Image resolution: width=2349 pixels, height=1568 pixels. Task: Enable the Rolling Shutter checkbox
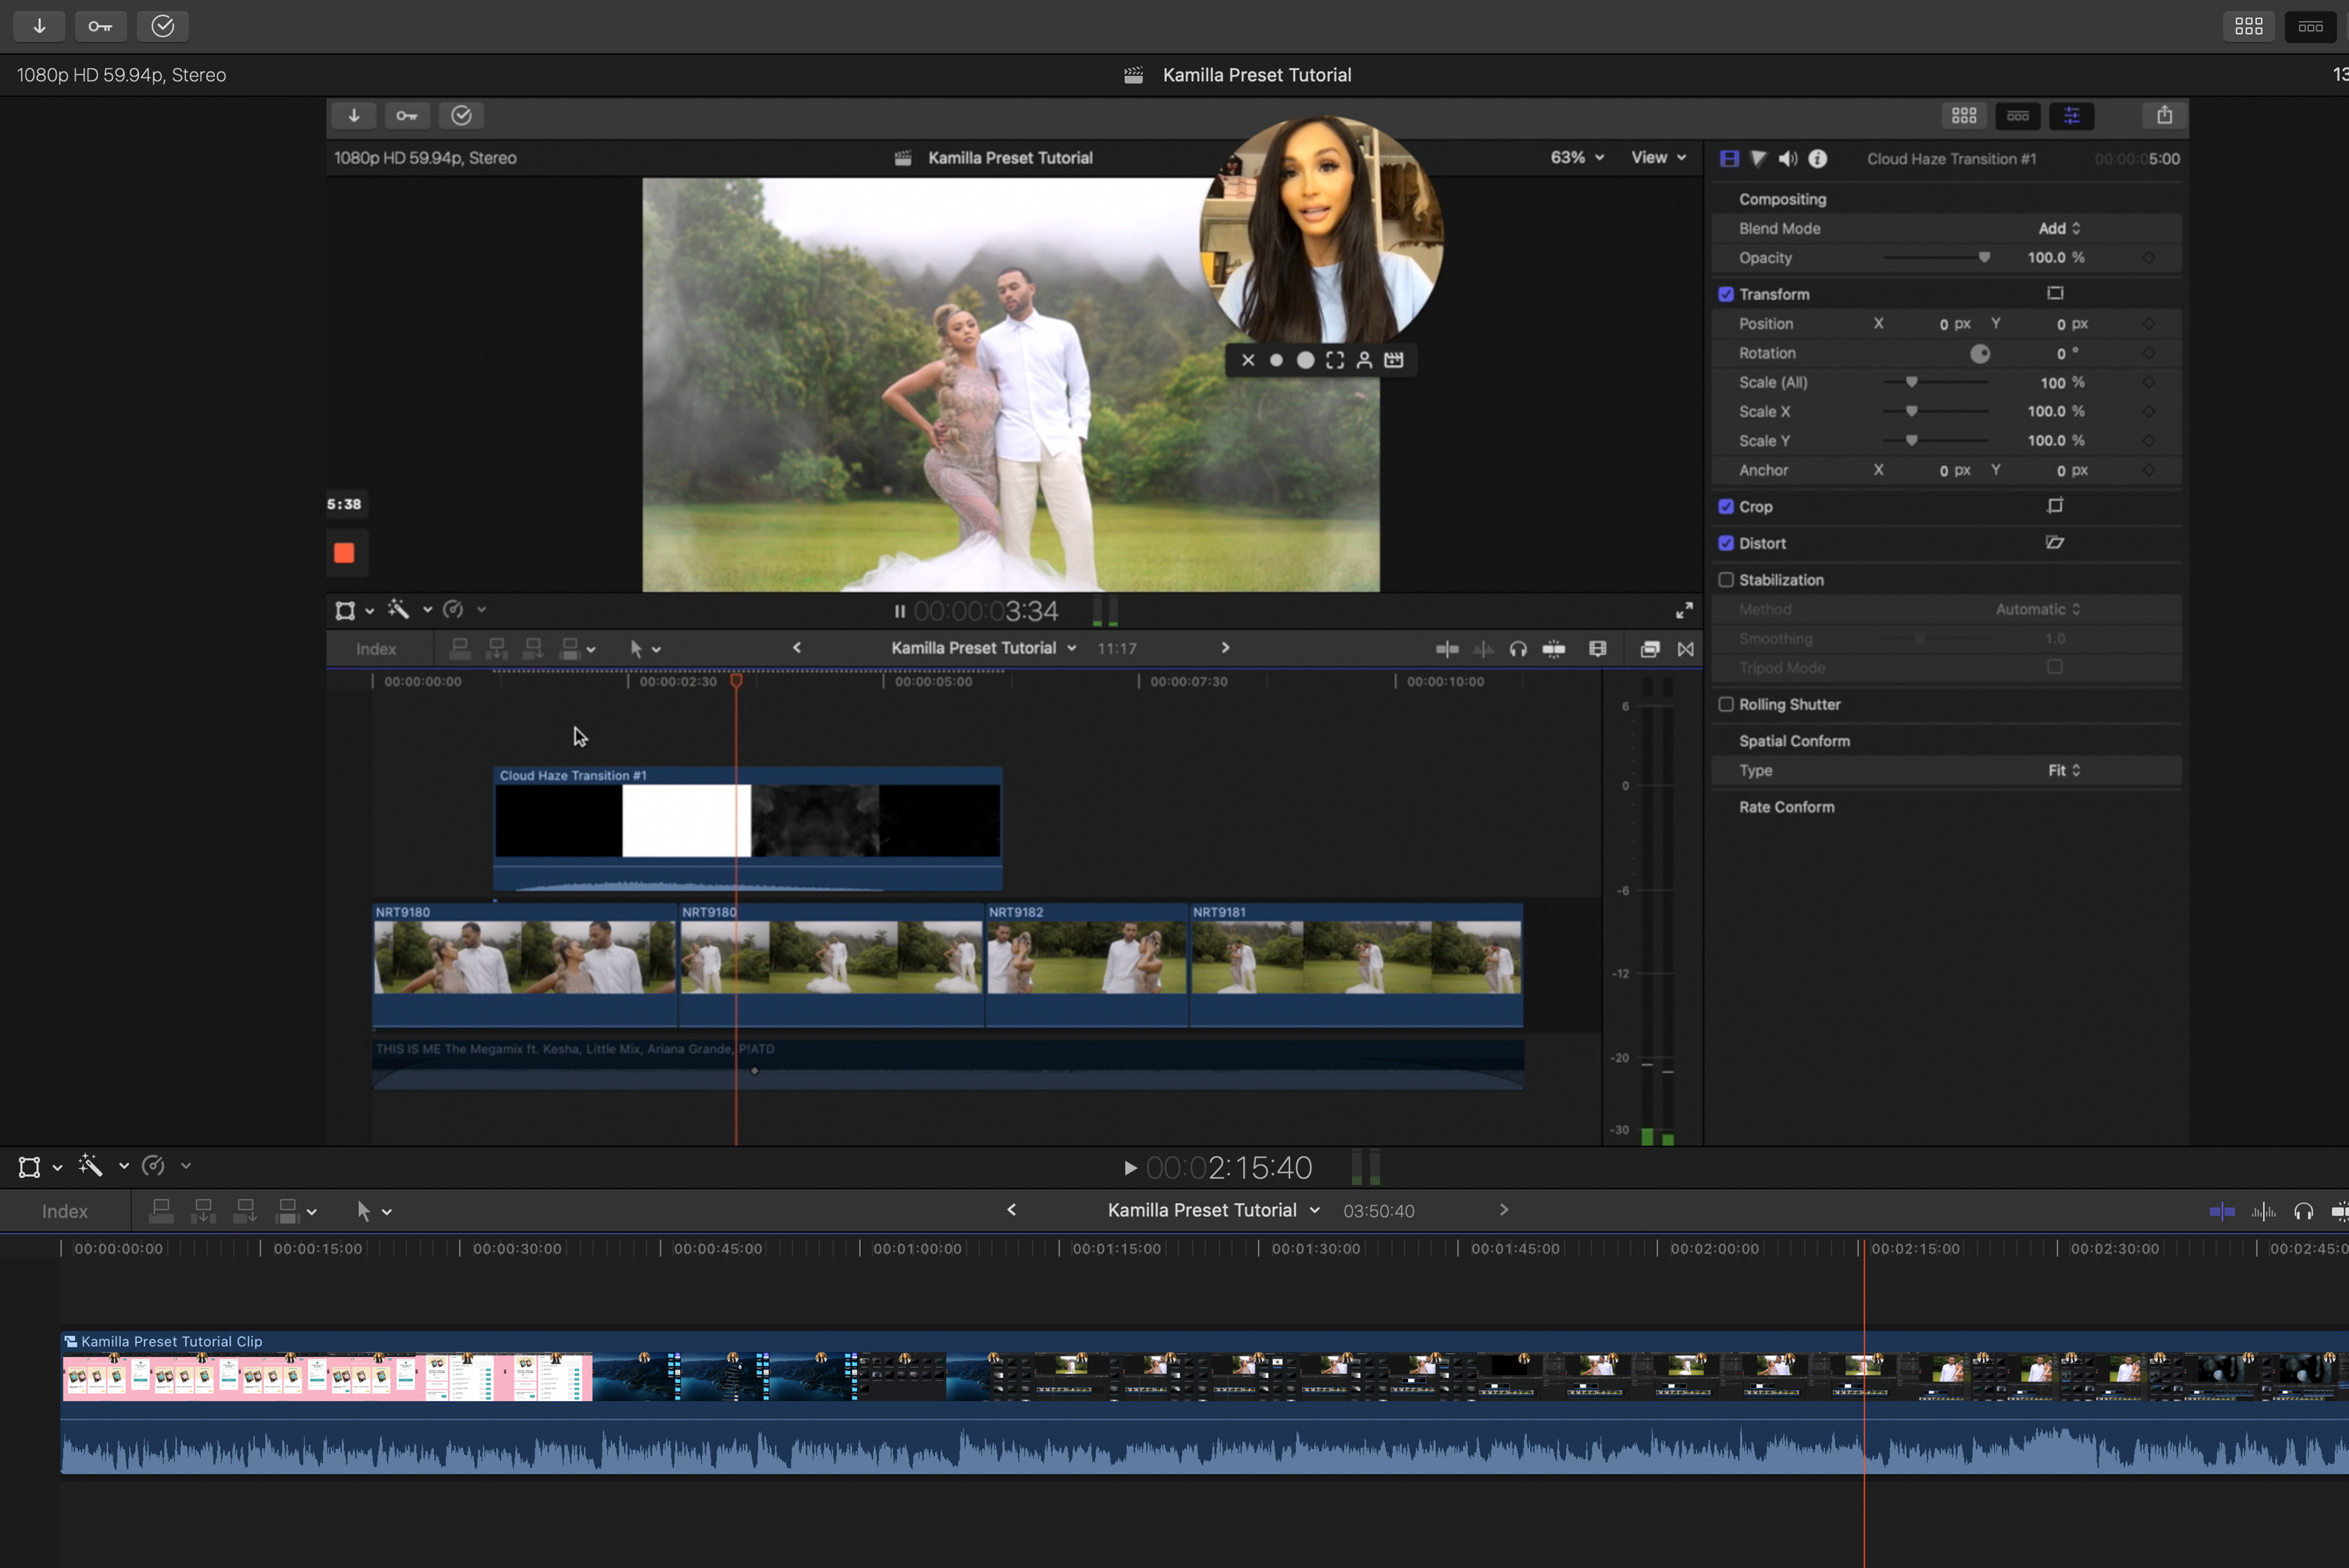pyautogui.click(x=1726, y=704)
